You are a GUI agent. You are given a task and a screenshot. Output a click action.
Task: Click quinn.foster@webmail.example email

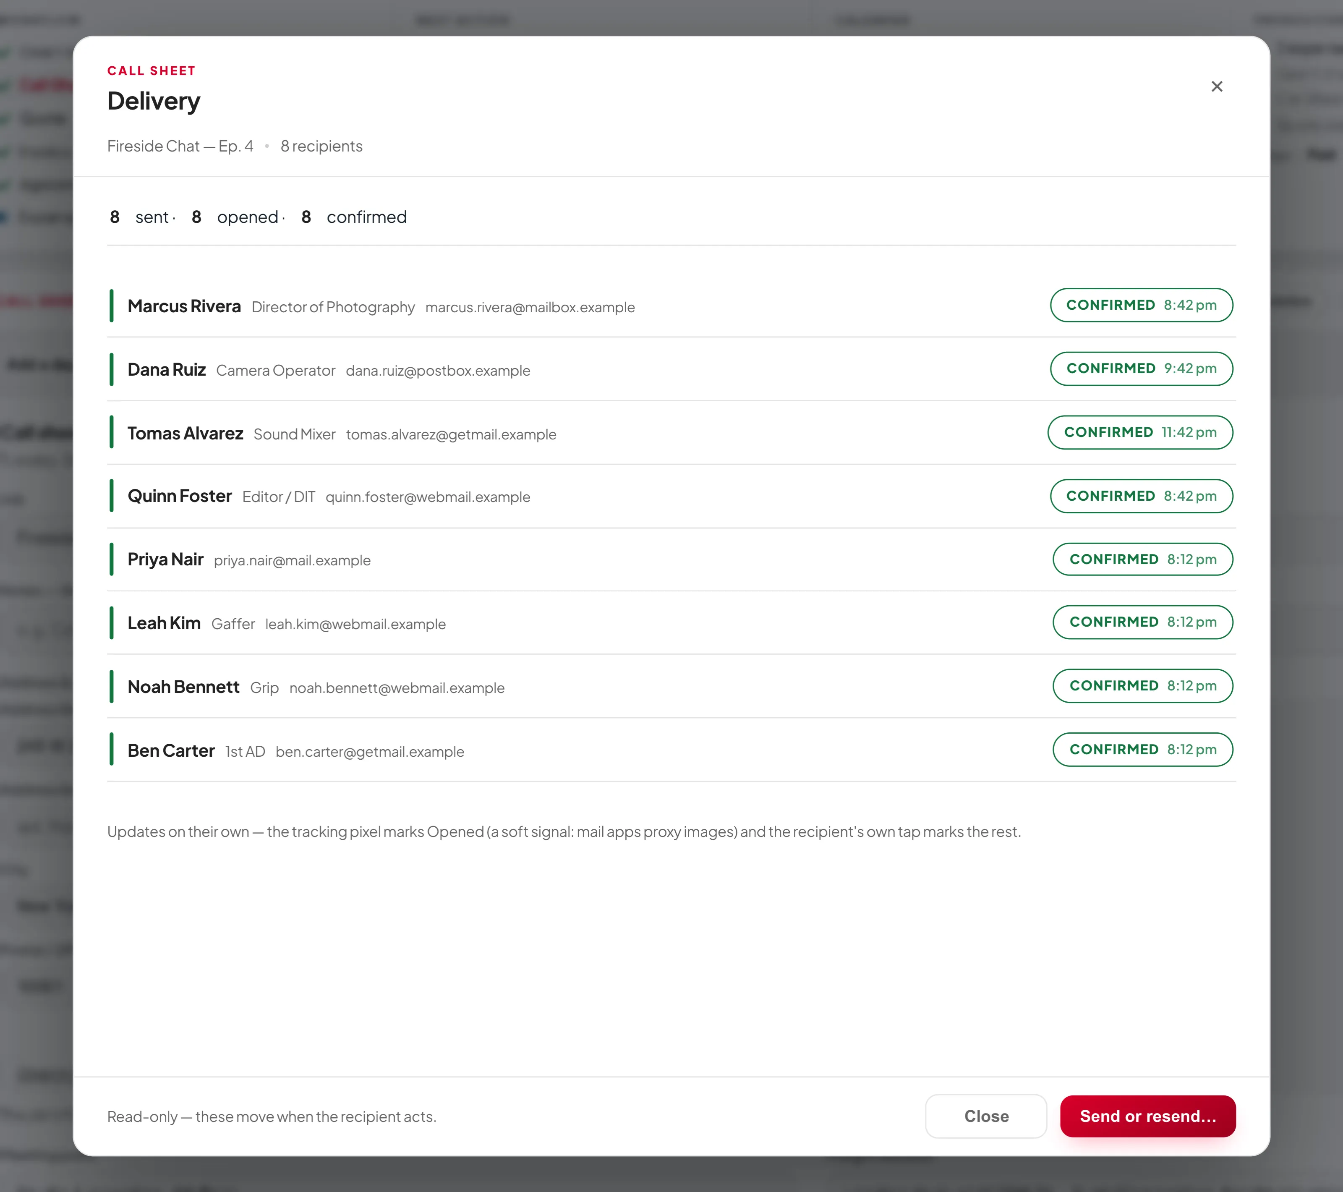point(428,497)
